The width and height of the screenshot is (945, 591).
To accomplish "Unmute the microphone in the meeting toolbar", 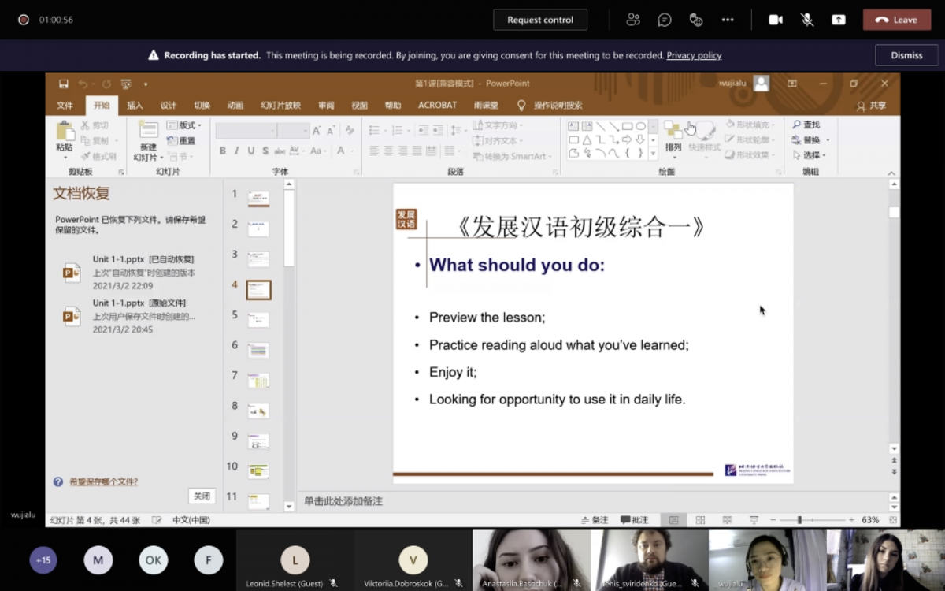I will point(807,20).
